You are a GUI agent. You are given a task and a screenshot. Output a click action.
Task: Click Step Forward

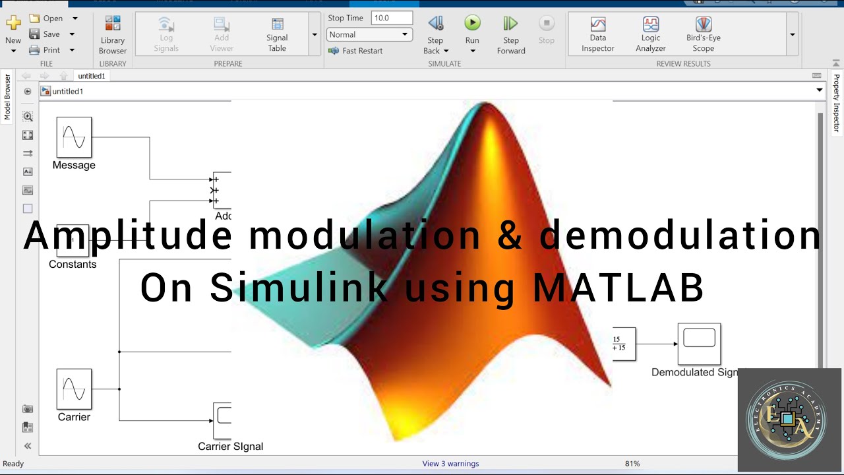[x=511, y=35]
